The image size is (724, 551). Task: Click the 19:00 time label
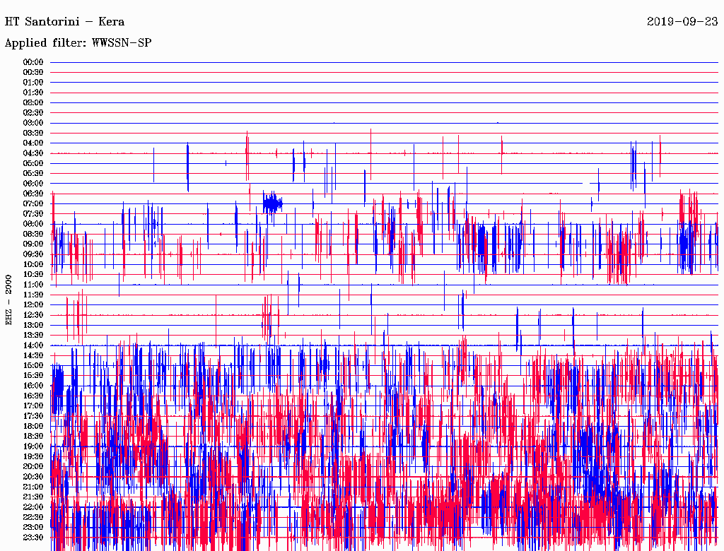(x=33, y=446)
